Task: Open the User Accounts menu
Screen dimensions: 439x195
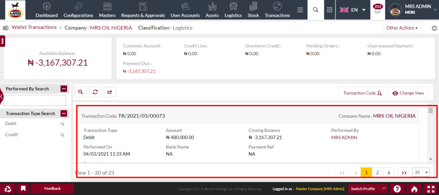Action: coord(185,10)
